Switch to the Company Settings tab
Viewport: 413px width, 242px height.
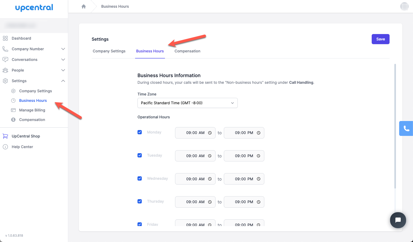coord(109,51)
